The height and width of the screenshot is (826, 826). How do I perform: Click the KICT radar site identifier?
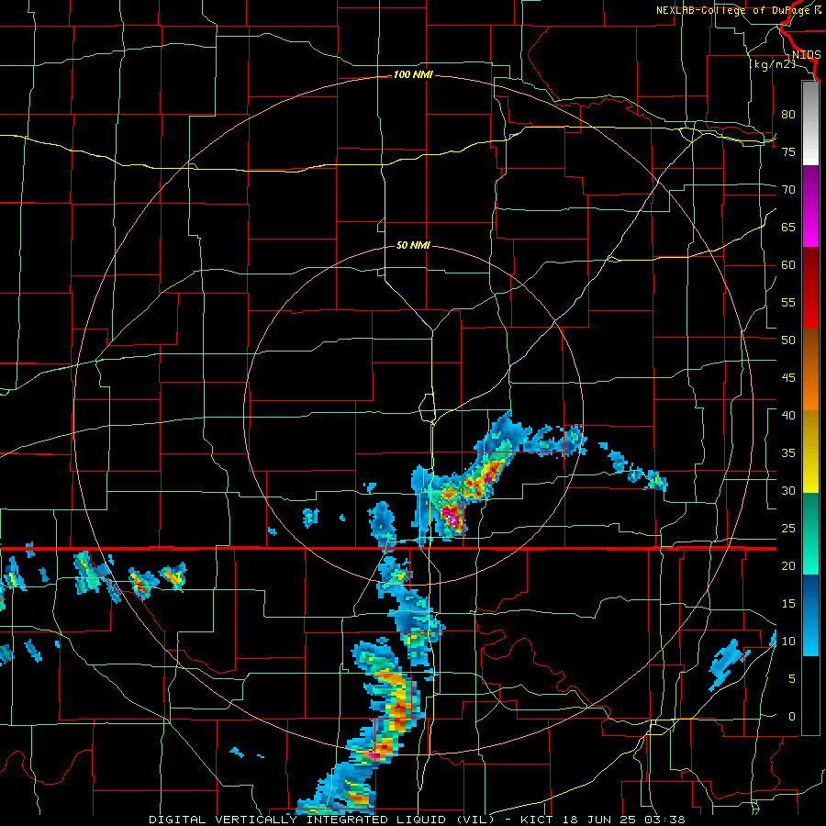coord(536,820)
